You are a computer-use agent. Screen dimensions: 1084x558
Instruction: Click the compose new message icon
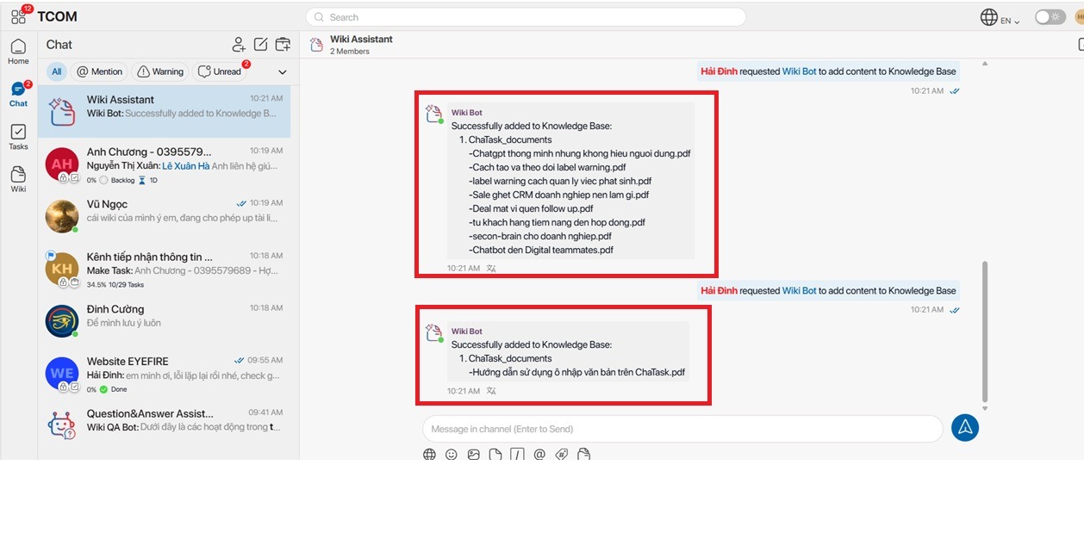(x=260, y=45)
